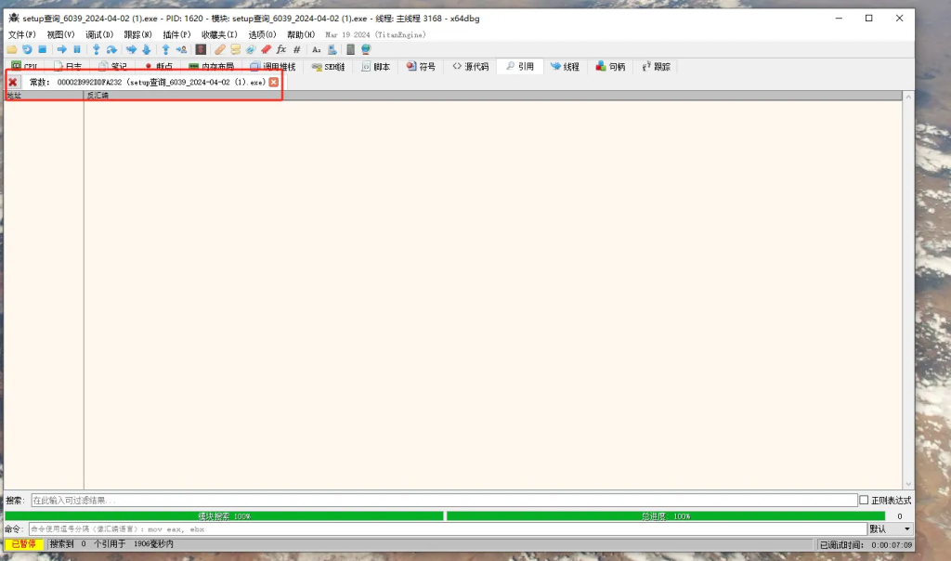Enable the 正则表达式 regex checkbox

(x=865, y=500)
